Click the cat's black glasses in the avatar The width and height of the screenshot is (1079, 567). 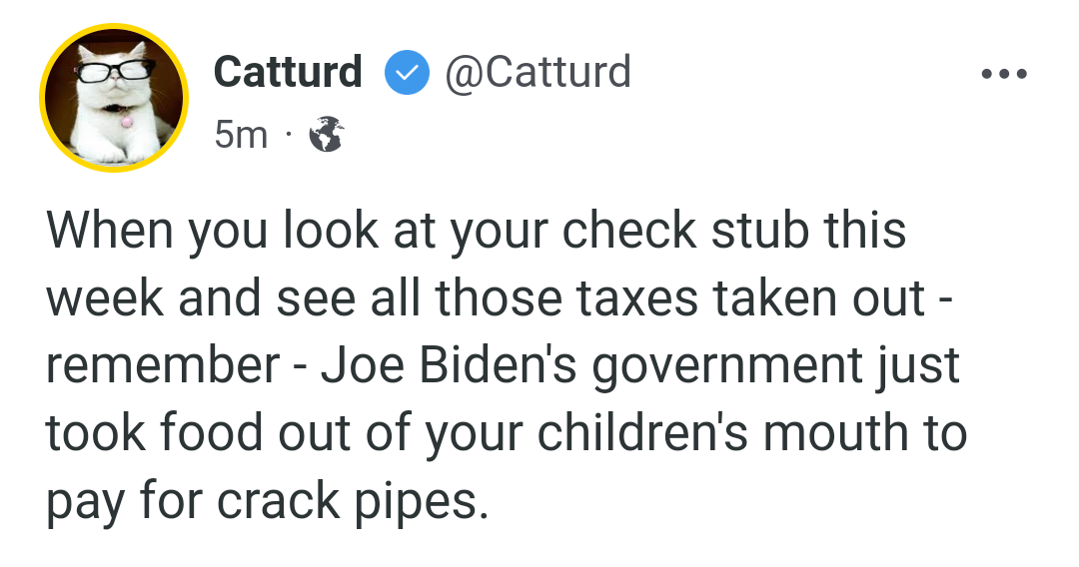click(116, 70)
